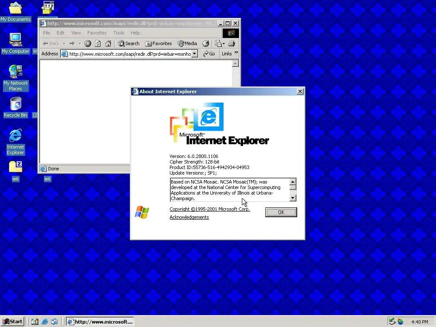Image resolution: width=436 pixels, height=327 pixels.
Task: Stop page loading with the Stop icon
Action: (88, 43)
